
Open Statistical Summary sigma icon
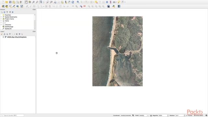[110, 2]
